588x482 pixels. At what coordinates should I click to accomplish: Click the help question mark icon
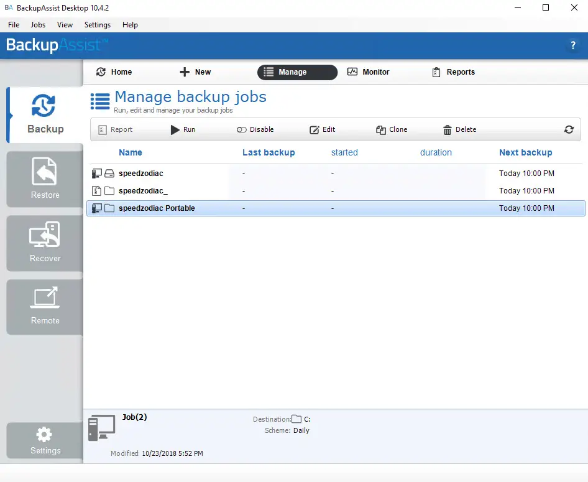(x=572, y=45)
